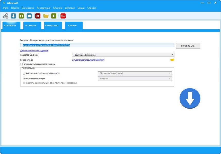Image resolution: width=221 pixels, height=154 pixels.
Task: Open the C:\Users\User\Documents\Allavsoft path link
Action: point(88,60)
